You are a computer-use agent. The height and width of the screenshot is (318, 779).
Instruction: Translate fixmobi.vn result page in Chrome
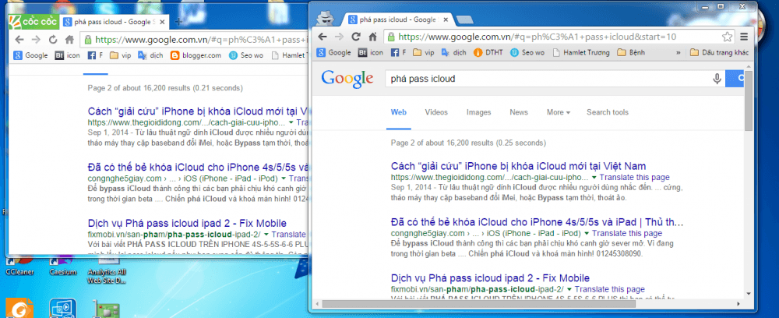click(x=610, y=289)
